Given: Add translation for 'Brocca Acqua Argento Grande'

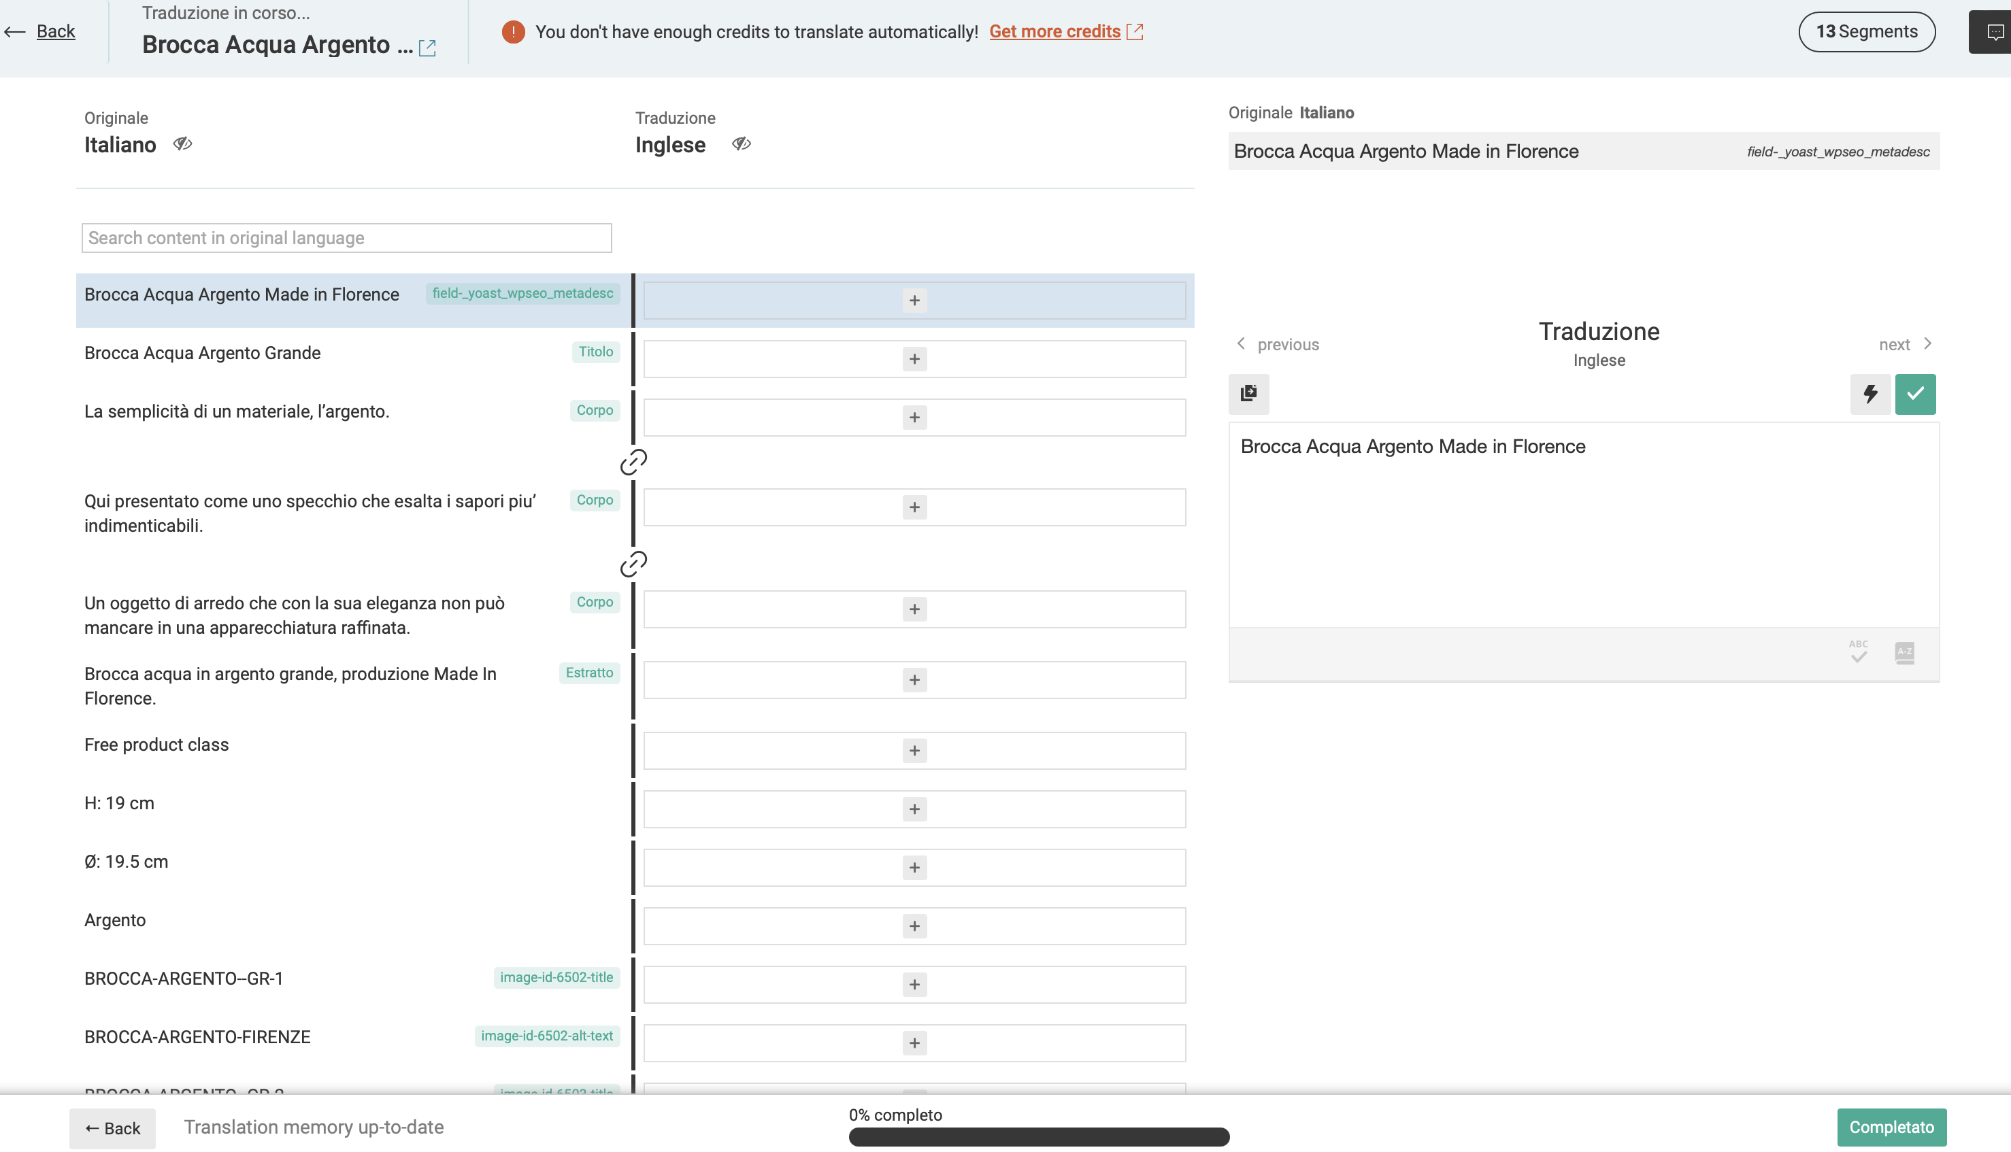Looking at the screenshot, I should [914, 359].
